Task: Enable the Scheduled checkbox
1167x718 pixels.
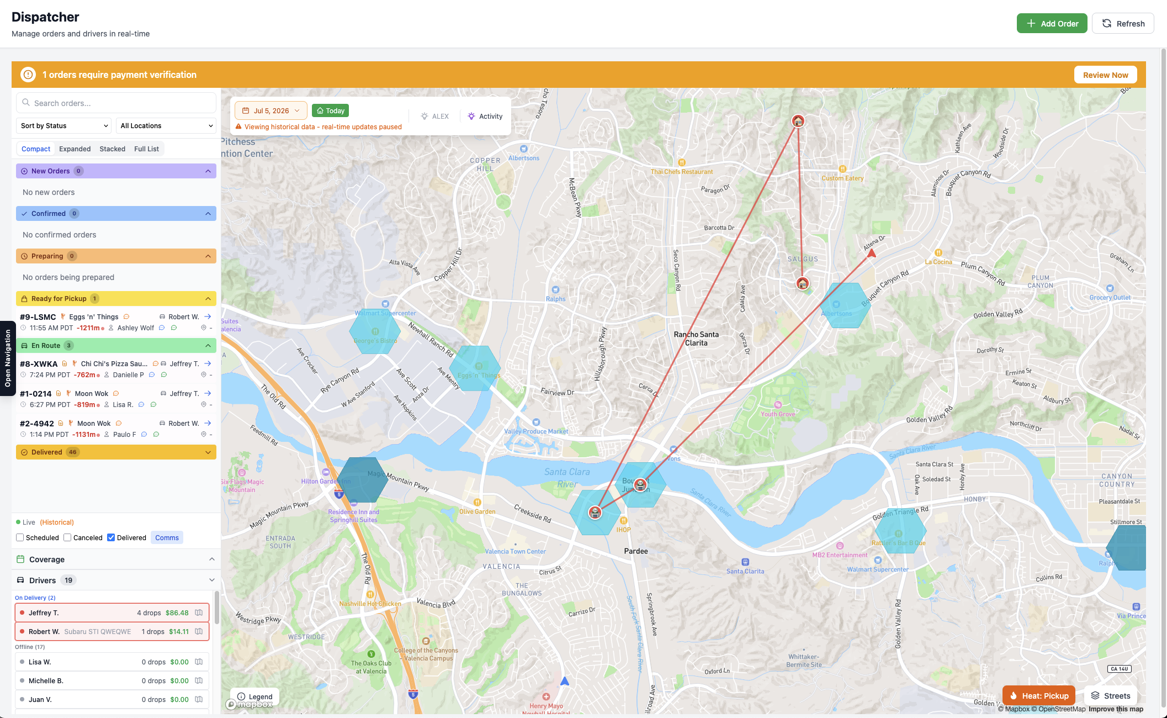Action: pos(20,537)
